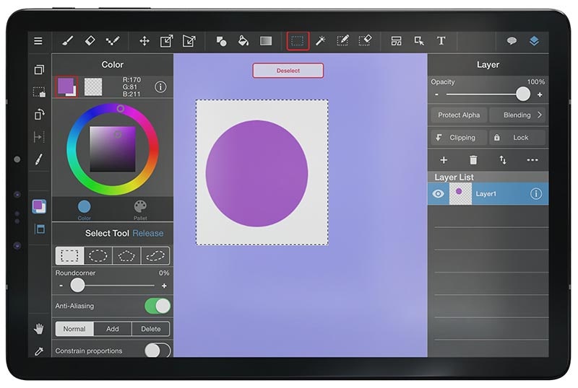The height and width of the screenshot is (388, 578).
Task: Select the Bucket fill tool
Action: [243, 41]
